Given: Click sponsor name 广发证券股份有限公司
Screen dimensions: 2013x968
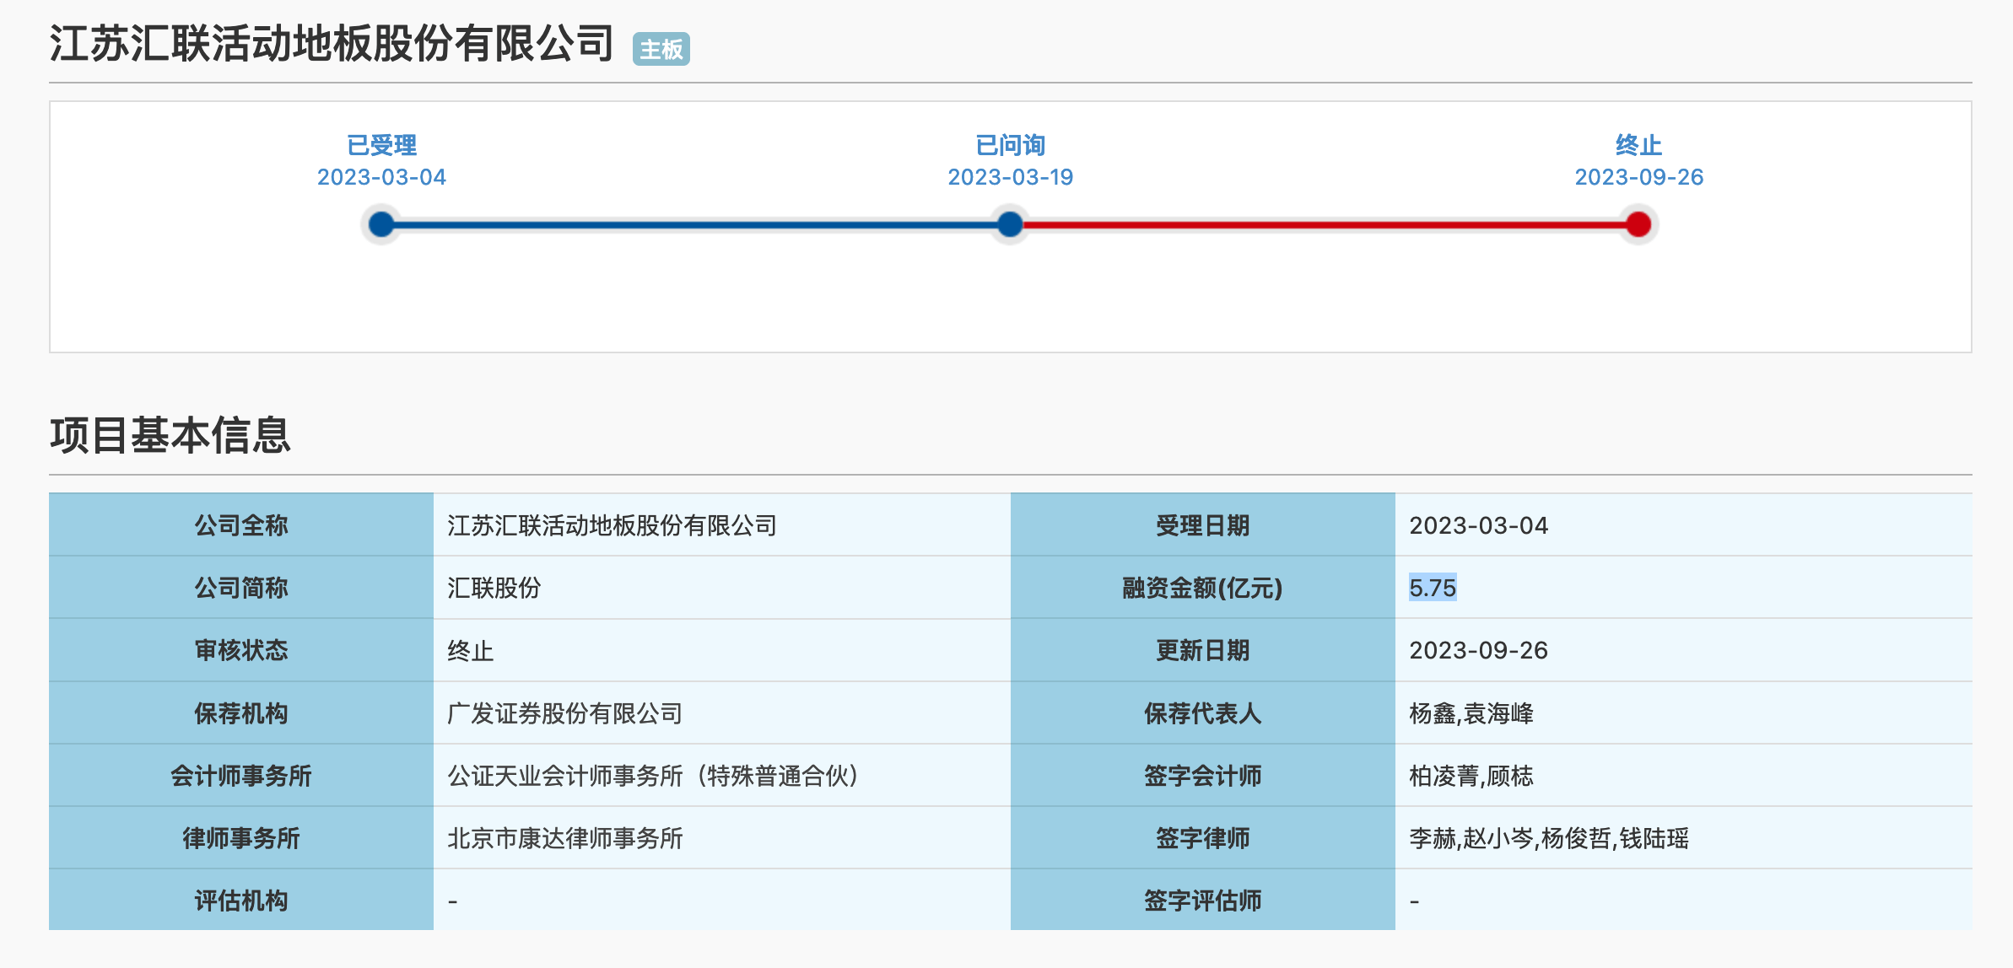Looking at the screenshot, I should pos(564,713).
